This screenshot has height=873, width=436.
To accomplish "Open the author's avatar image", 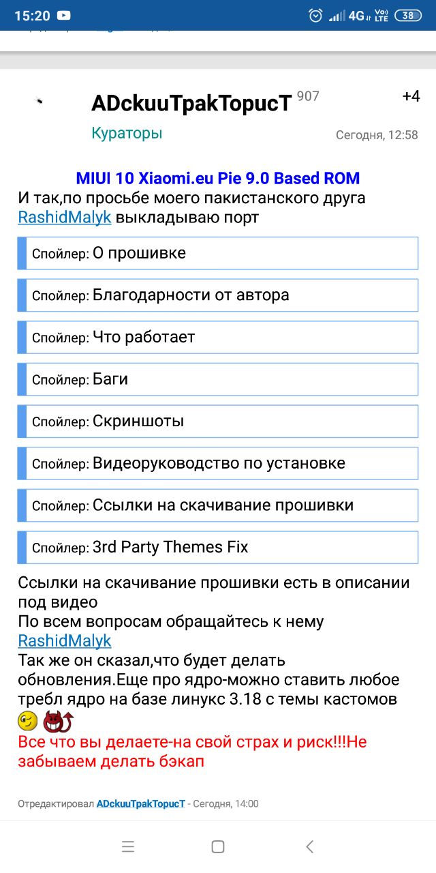I will [40, 101].
